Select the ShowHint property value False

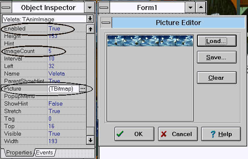[56, 103]
